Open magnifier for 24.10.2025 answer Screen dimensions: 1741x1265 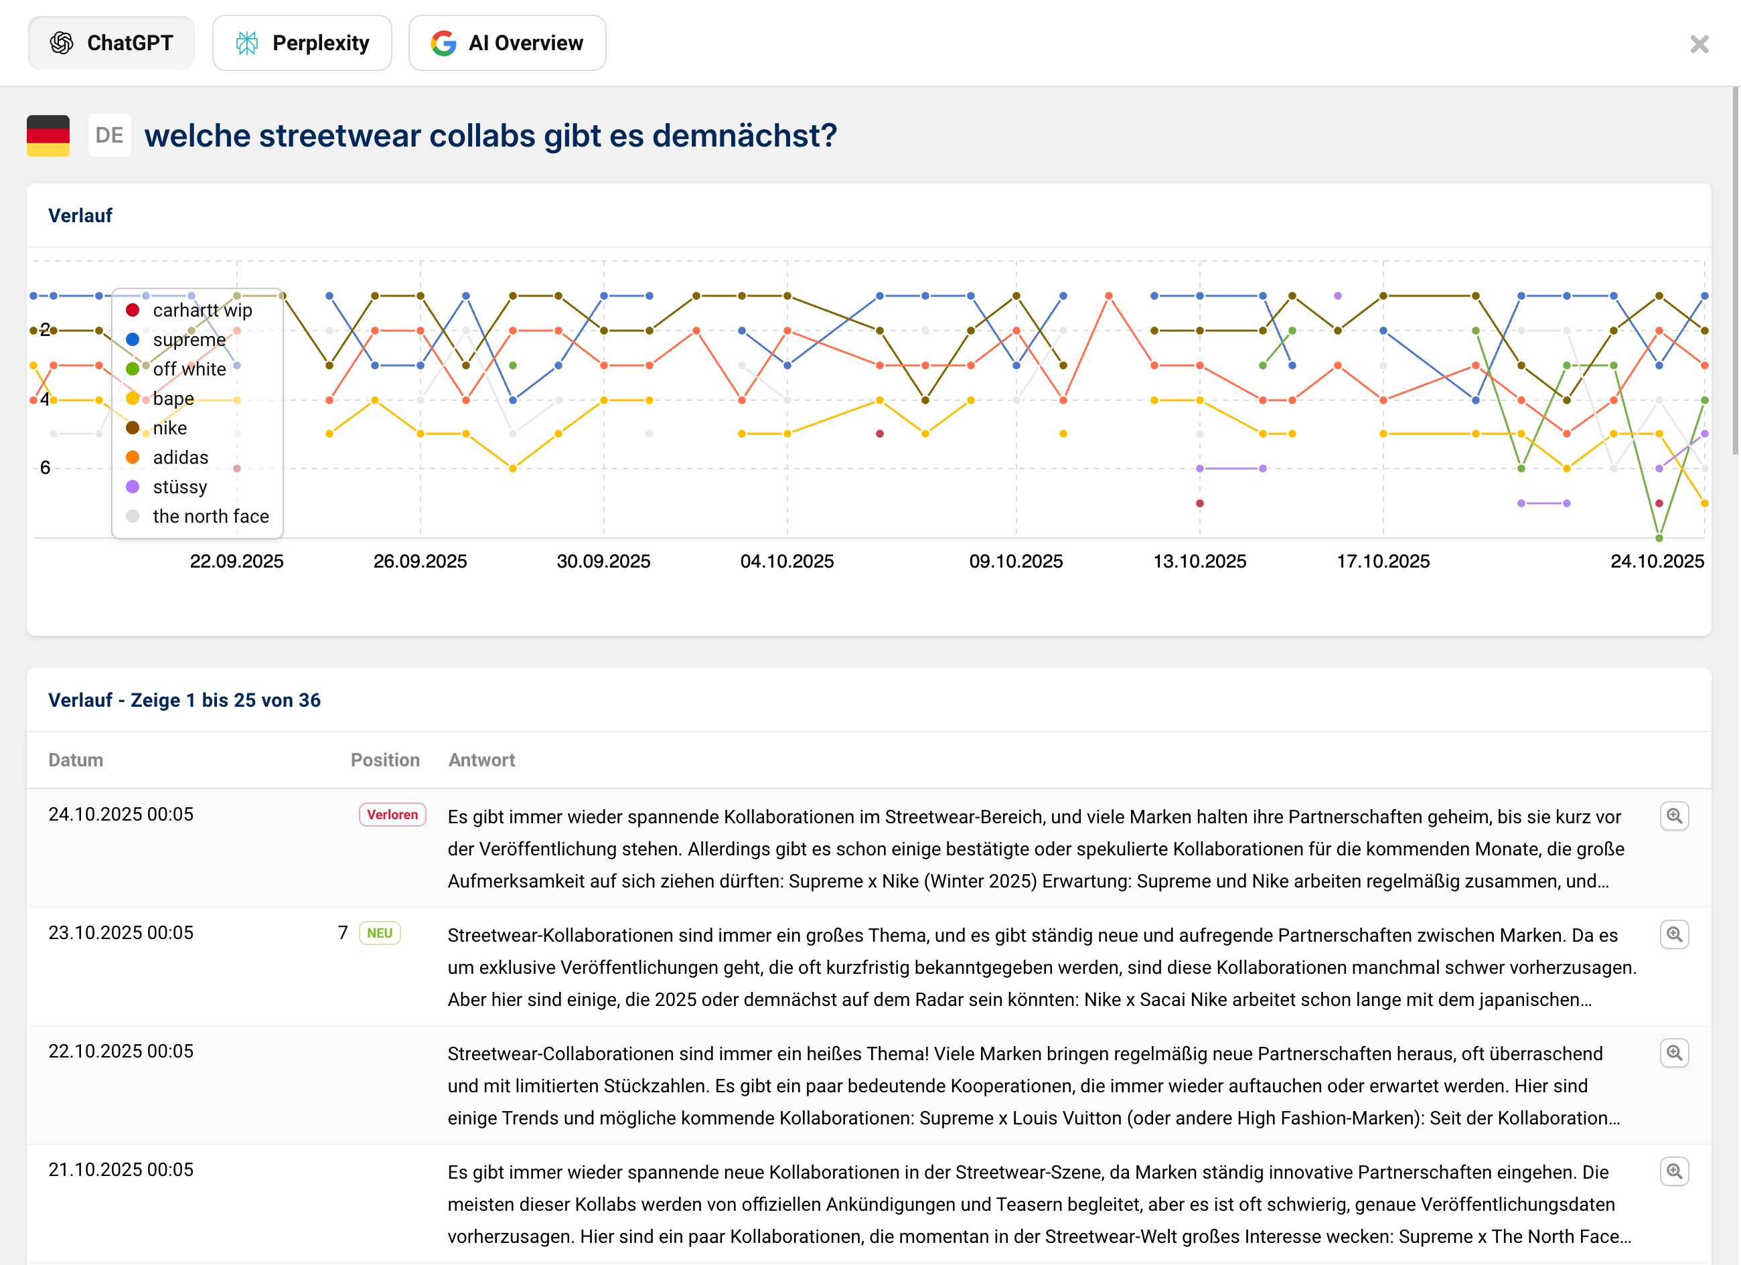point(1673,815)
